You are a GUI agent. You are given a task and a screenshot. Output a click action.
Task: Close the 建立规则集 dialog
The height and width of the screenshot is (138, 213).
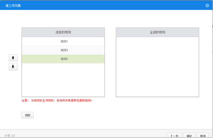click(207, 5)
